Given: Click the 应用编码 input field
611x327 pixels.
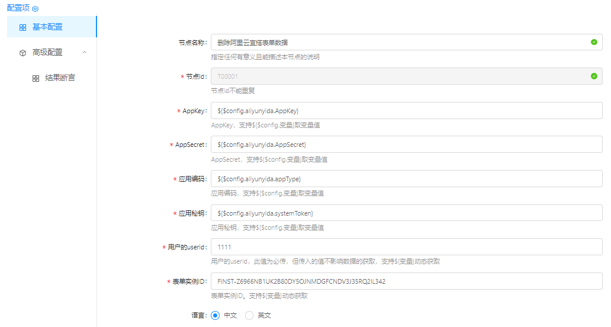Looking at the screenshot, I should coord(406,179).
